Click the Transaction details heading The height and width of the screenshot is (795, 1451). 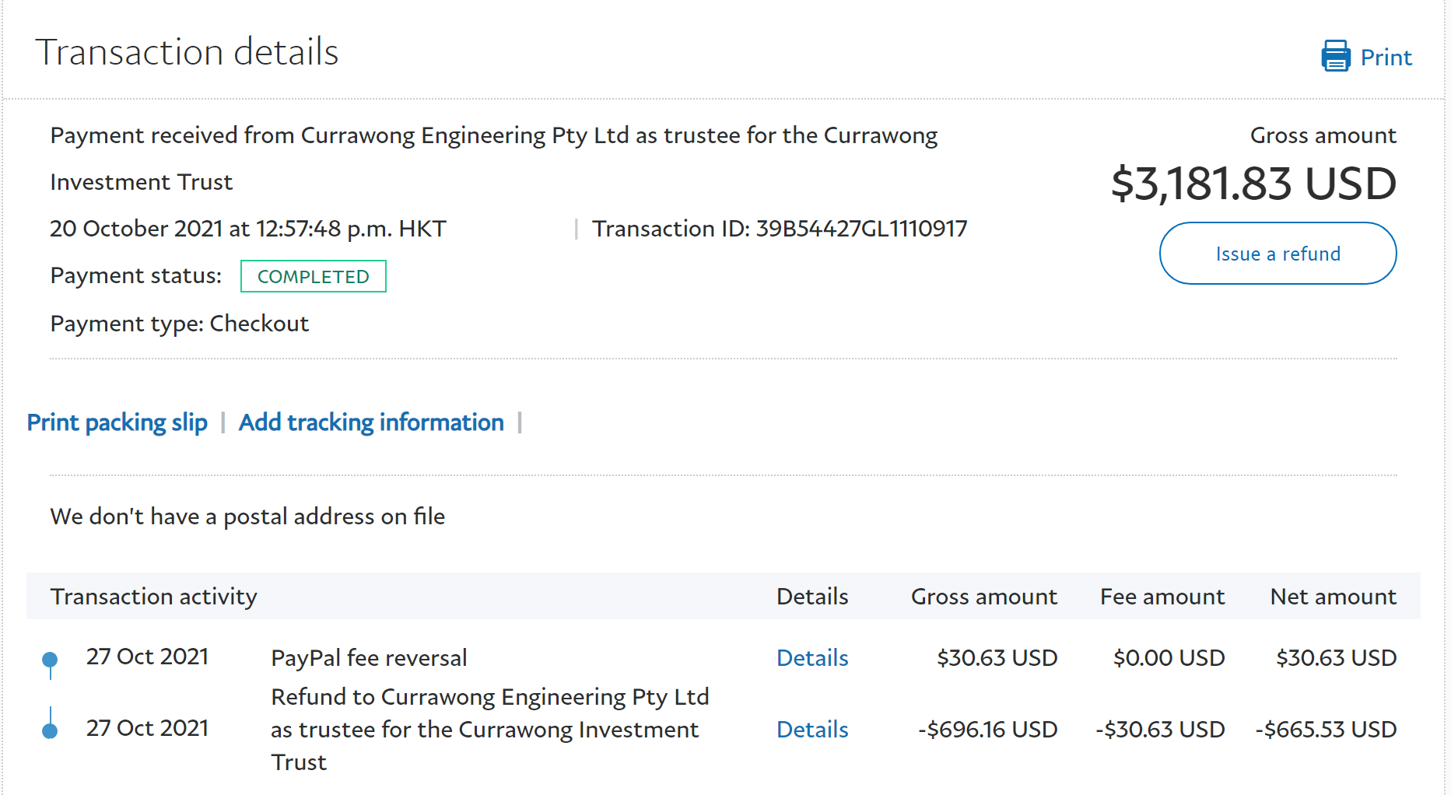[187, 53]
